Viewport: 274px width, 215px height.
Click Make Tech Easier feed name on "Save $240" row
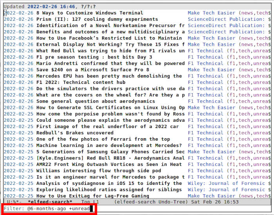pyautogui.click(x=211, y=70)
